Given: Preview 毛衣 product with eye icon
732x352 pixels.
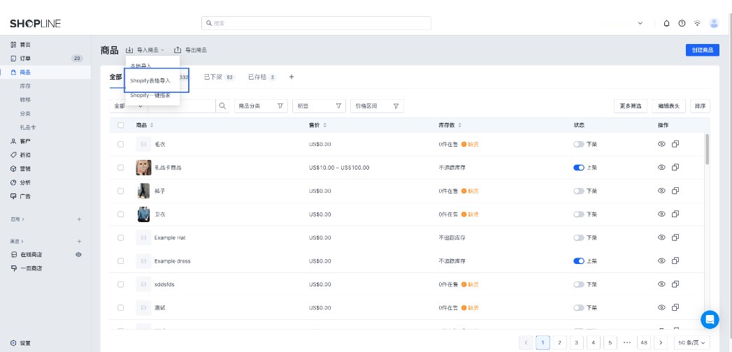Looking at the screenshot, I should (x=661, y=144).
